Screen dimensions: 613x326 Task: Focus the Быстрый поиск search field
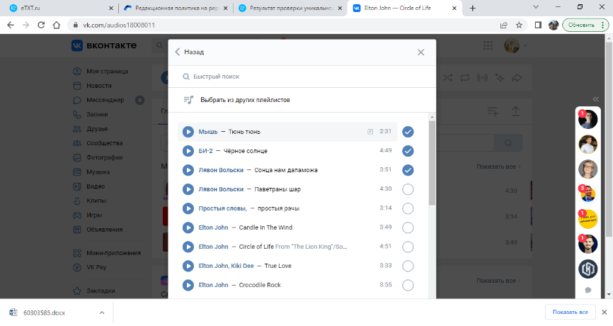(302, 77)
